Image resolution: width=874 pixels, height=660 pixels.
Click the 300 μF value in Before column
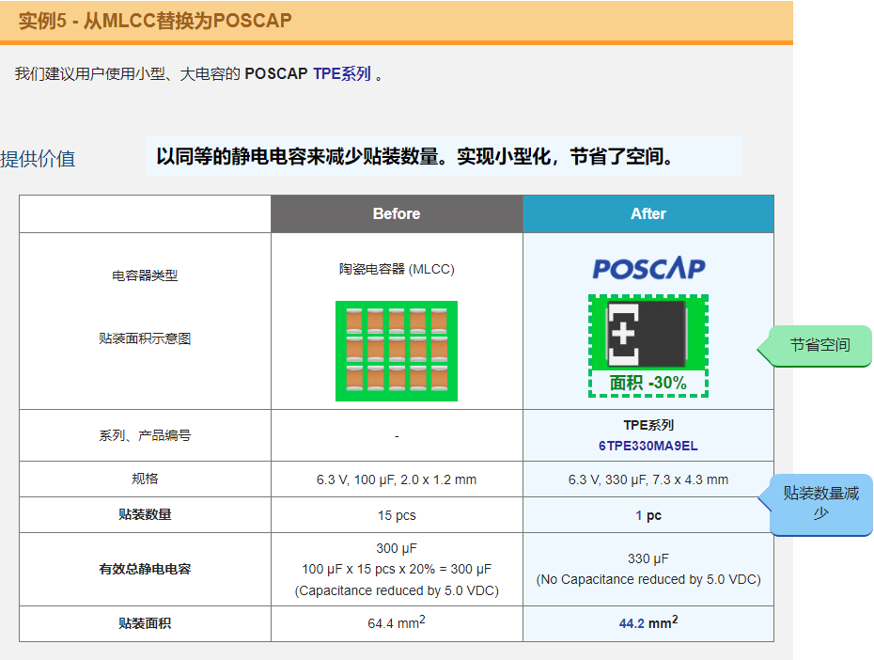pos(397,548)
